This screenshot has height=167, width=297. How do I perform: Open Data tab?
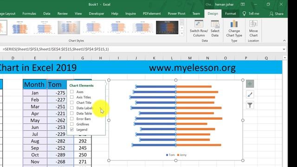tap(47, 13)
